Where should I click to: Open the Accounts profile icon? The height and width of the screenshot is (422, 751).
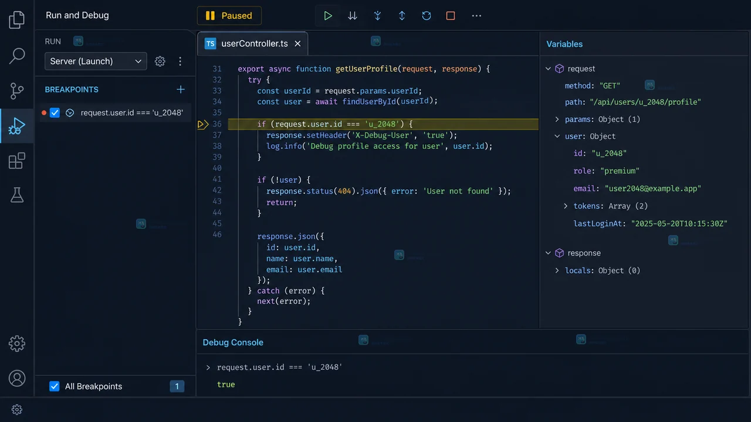(x=17, y=379)
